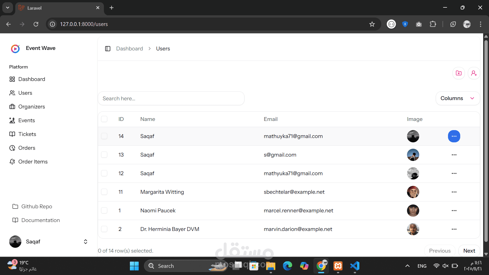Click the delete folder icon button
Viewport: 489px width, 275px height.
tap(459, 73)
